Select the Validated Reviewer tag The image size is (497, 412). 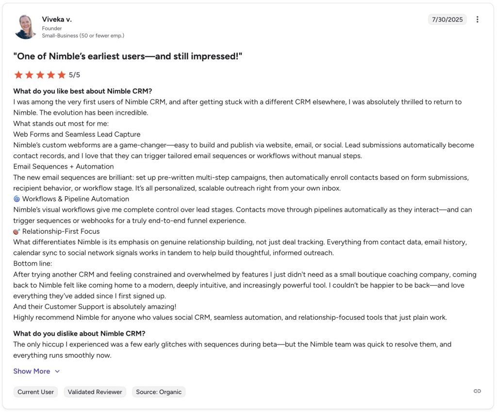95,392
